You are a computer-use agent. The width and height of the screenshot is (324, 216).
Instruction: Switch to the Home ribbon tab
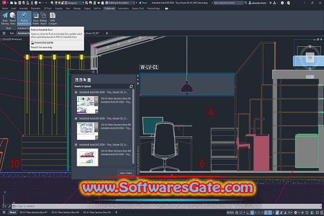5,9
